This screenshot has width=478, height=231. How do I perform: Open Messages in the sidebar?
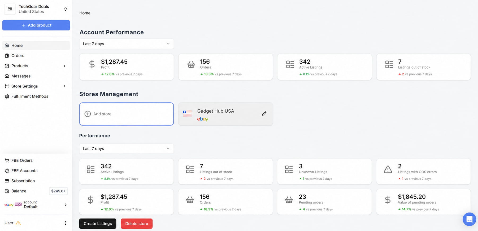tap(36, 76)
